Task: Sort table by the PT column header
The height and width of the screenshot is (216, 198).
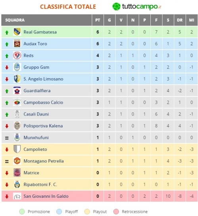Action: pyautogui.click(x=98, y=20)
